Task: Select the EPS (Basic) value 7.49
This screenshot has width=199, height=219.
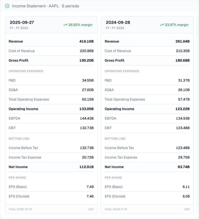Action: [x=90, y=187]
